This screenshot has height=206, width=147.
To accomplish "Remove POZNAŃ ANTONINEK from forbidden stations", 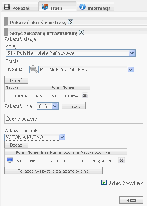I will click(85, 95).
